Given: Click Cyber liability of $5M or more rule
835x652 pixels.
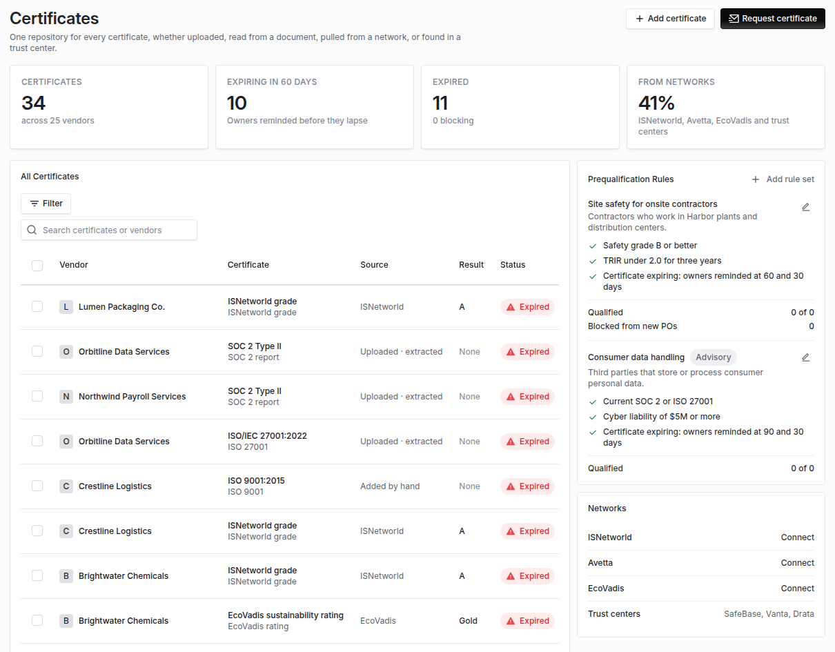Looking at the screenshot, I should pos(661,417).
